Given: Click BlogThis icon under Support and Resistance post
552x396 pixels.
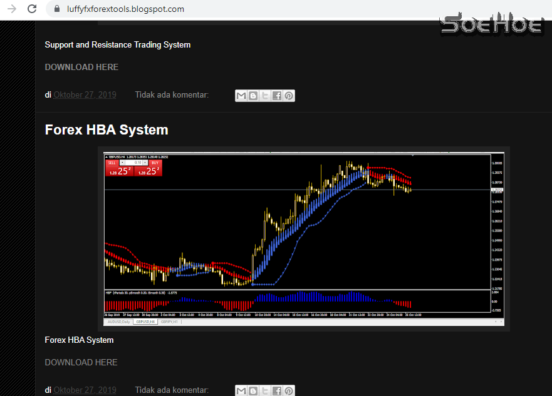Looking at the screenshot, I should pos(253,96).
